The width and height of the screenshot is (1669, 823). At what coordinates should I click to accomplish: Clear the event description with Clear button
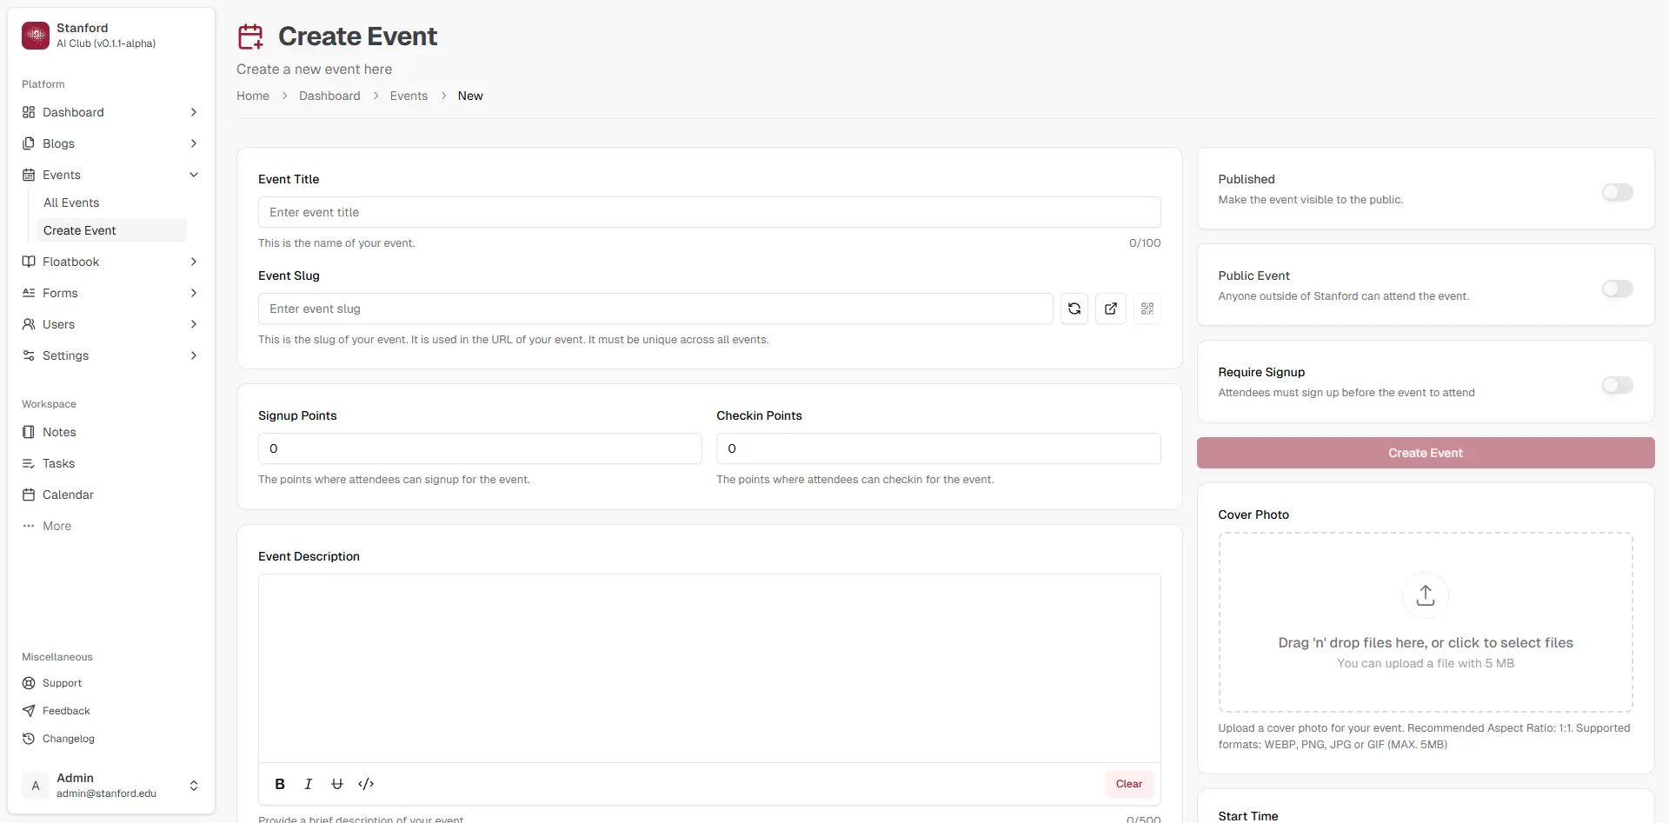(x=1128, y=784)
